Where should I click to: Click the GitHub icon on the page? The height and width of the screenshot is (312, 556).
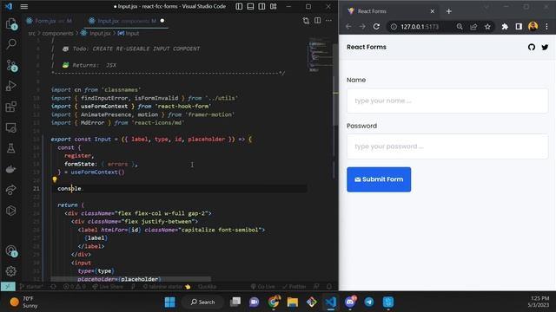532,47
